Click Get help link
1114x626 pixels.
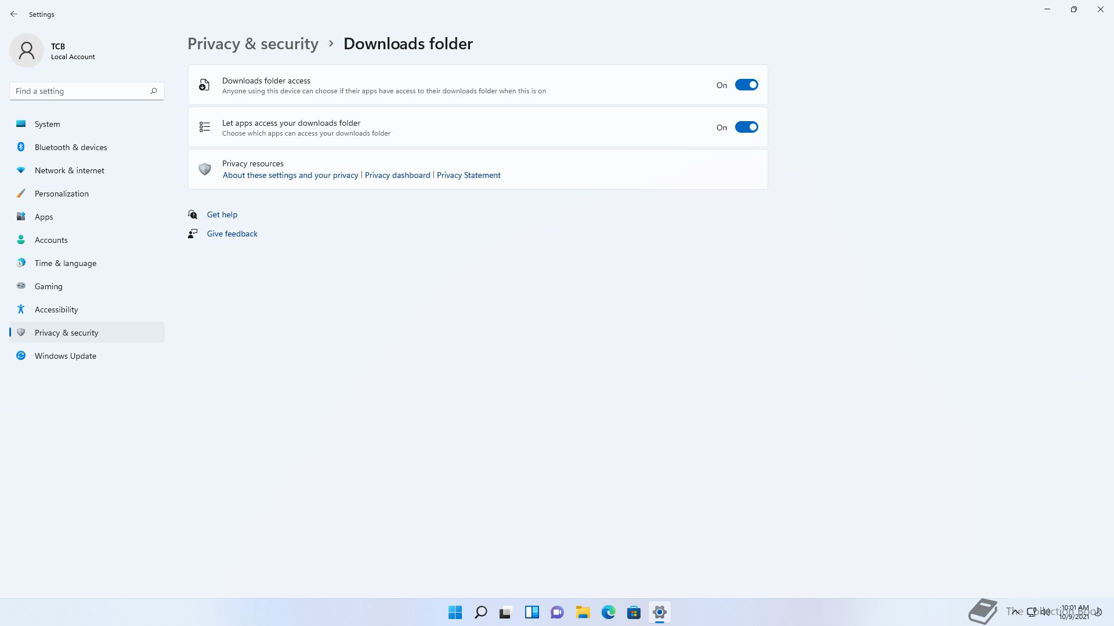point(222,214)
